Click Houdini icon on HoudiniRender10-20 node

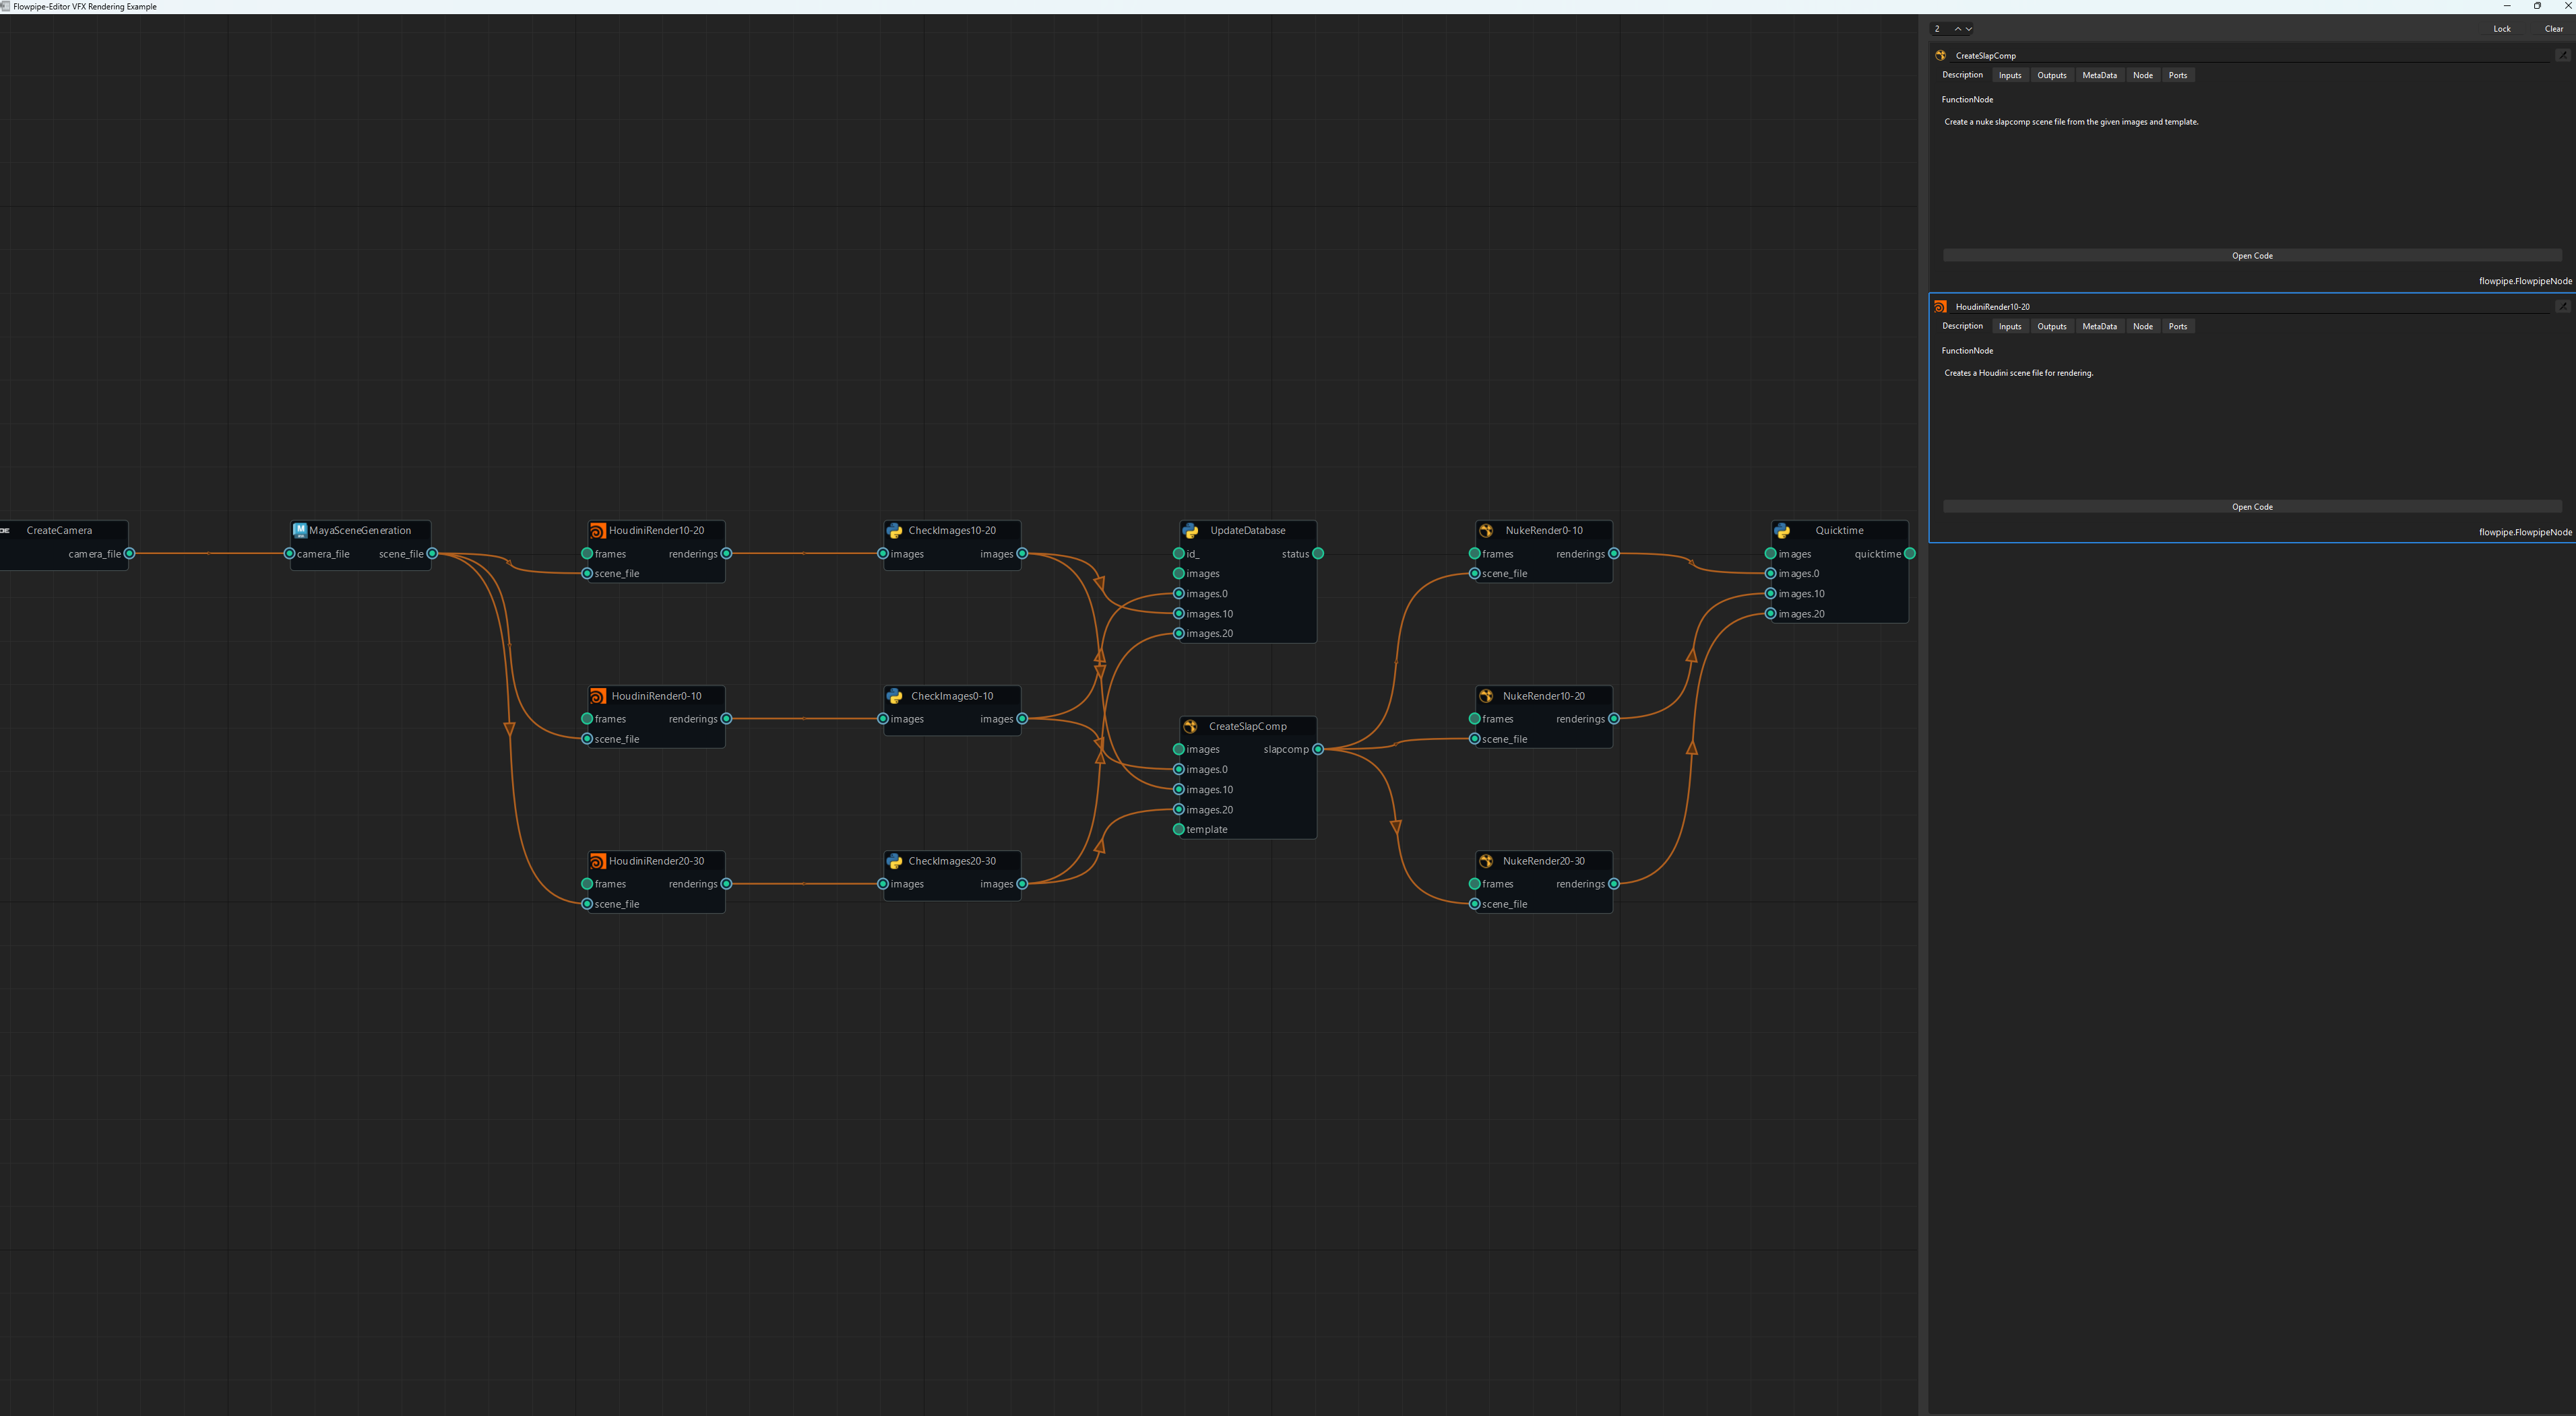point(597,531)
